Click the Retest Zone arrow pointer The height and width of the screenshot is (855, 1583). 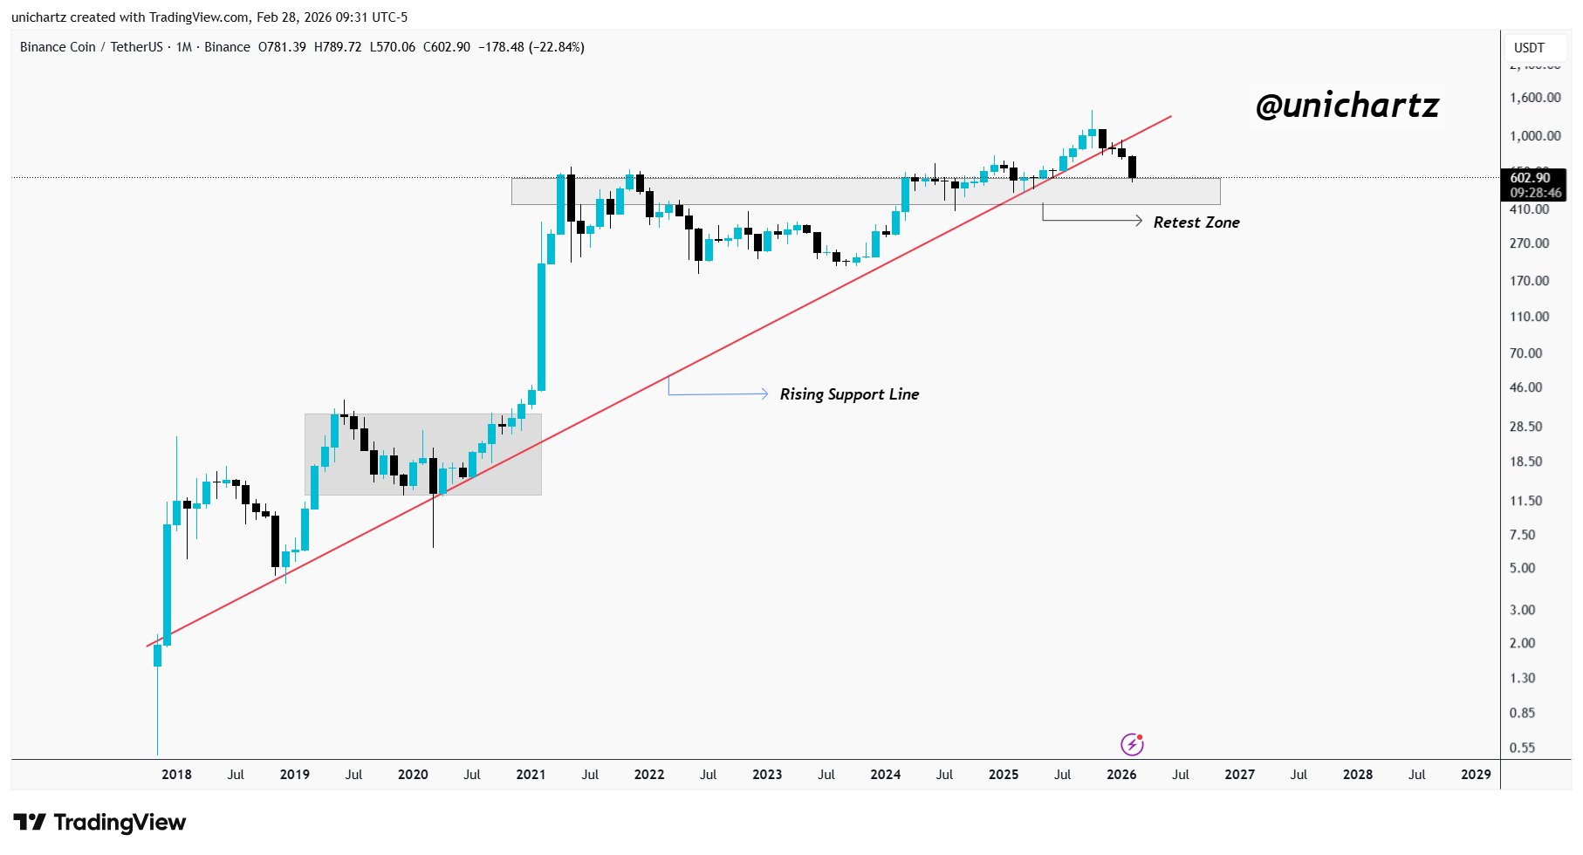click(x=1136, y=221)
